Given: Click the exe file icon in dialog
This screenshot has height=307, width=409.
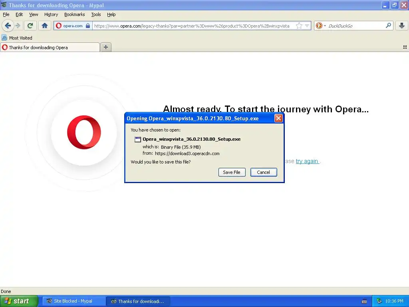Looking at the screenshot, I should (x=138, y=140).
